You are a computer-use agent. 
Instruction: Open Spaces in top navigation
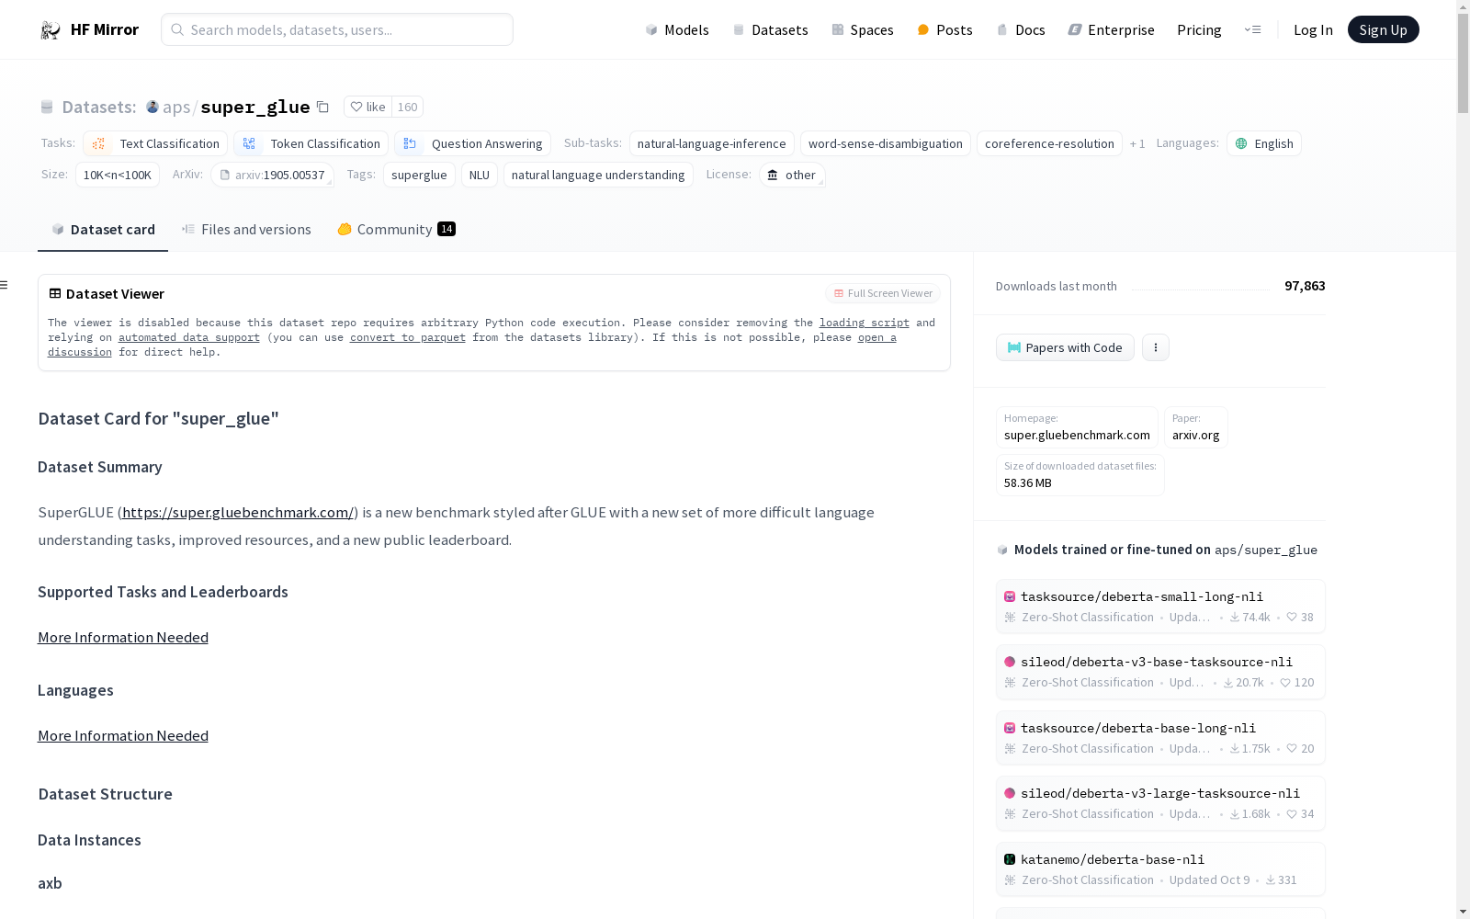[862, 29]
